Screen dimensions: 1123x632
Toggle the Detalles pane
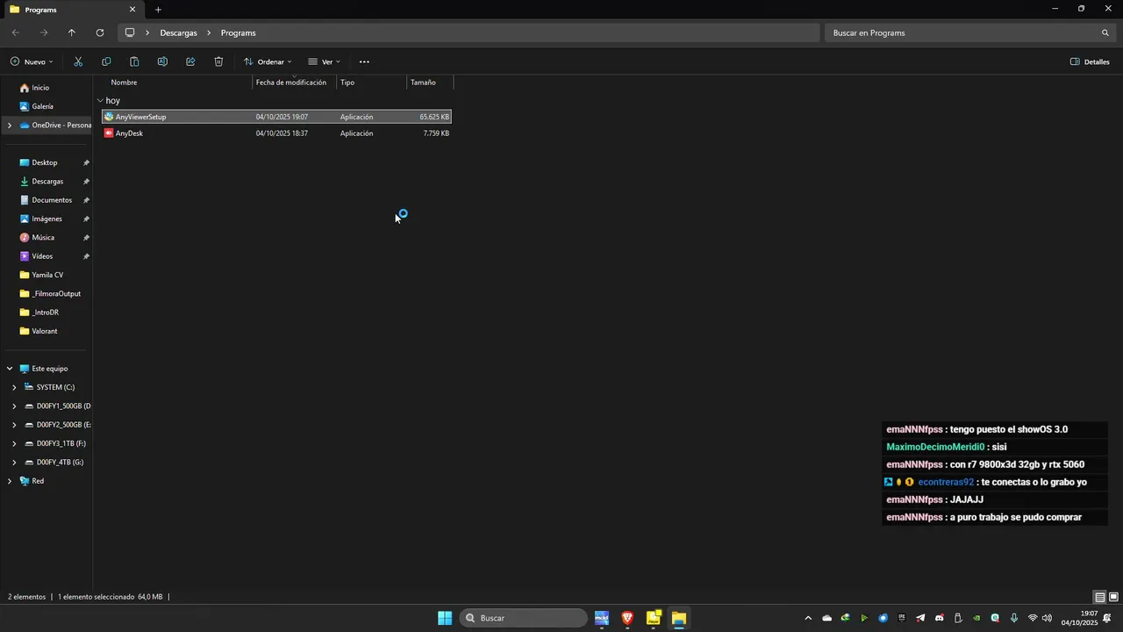(x=1090, y=61)
